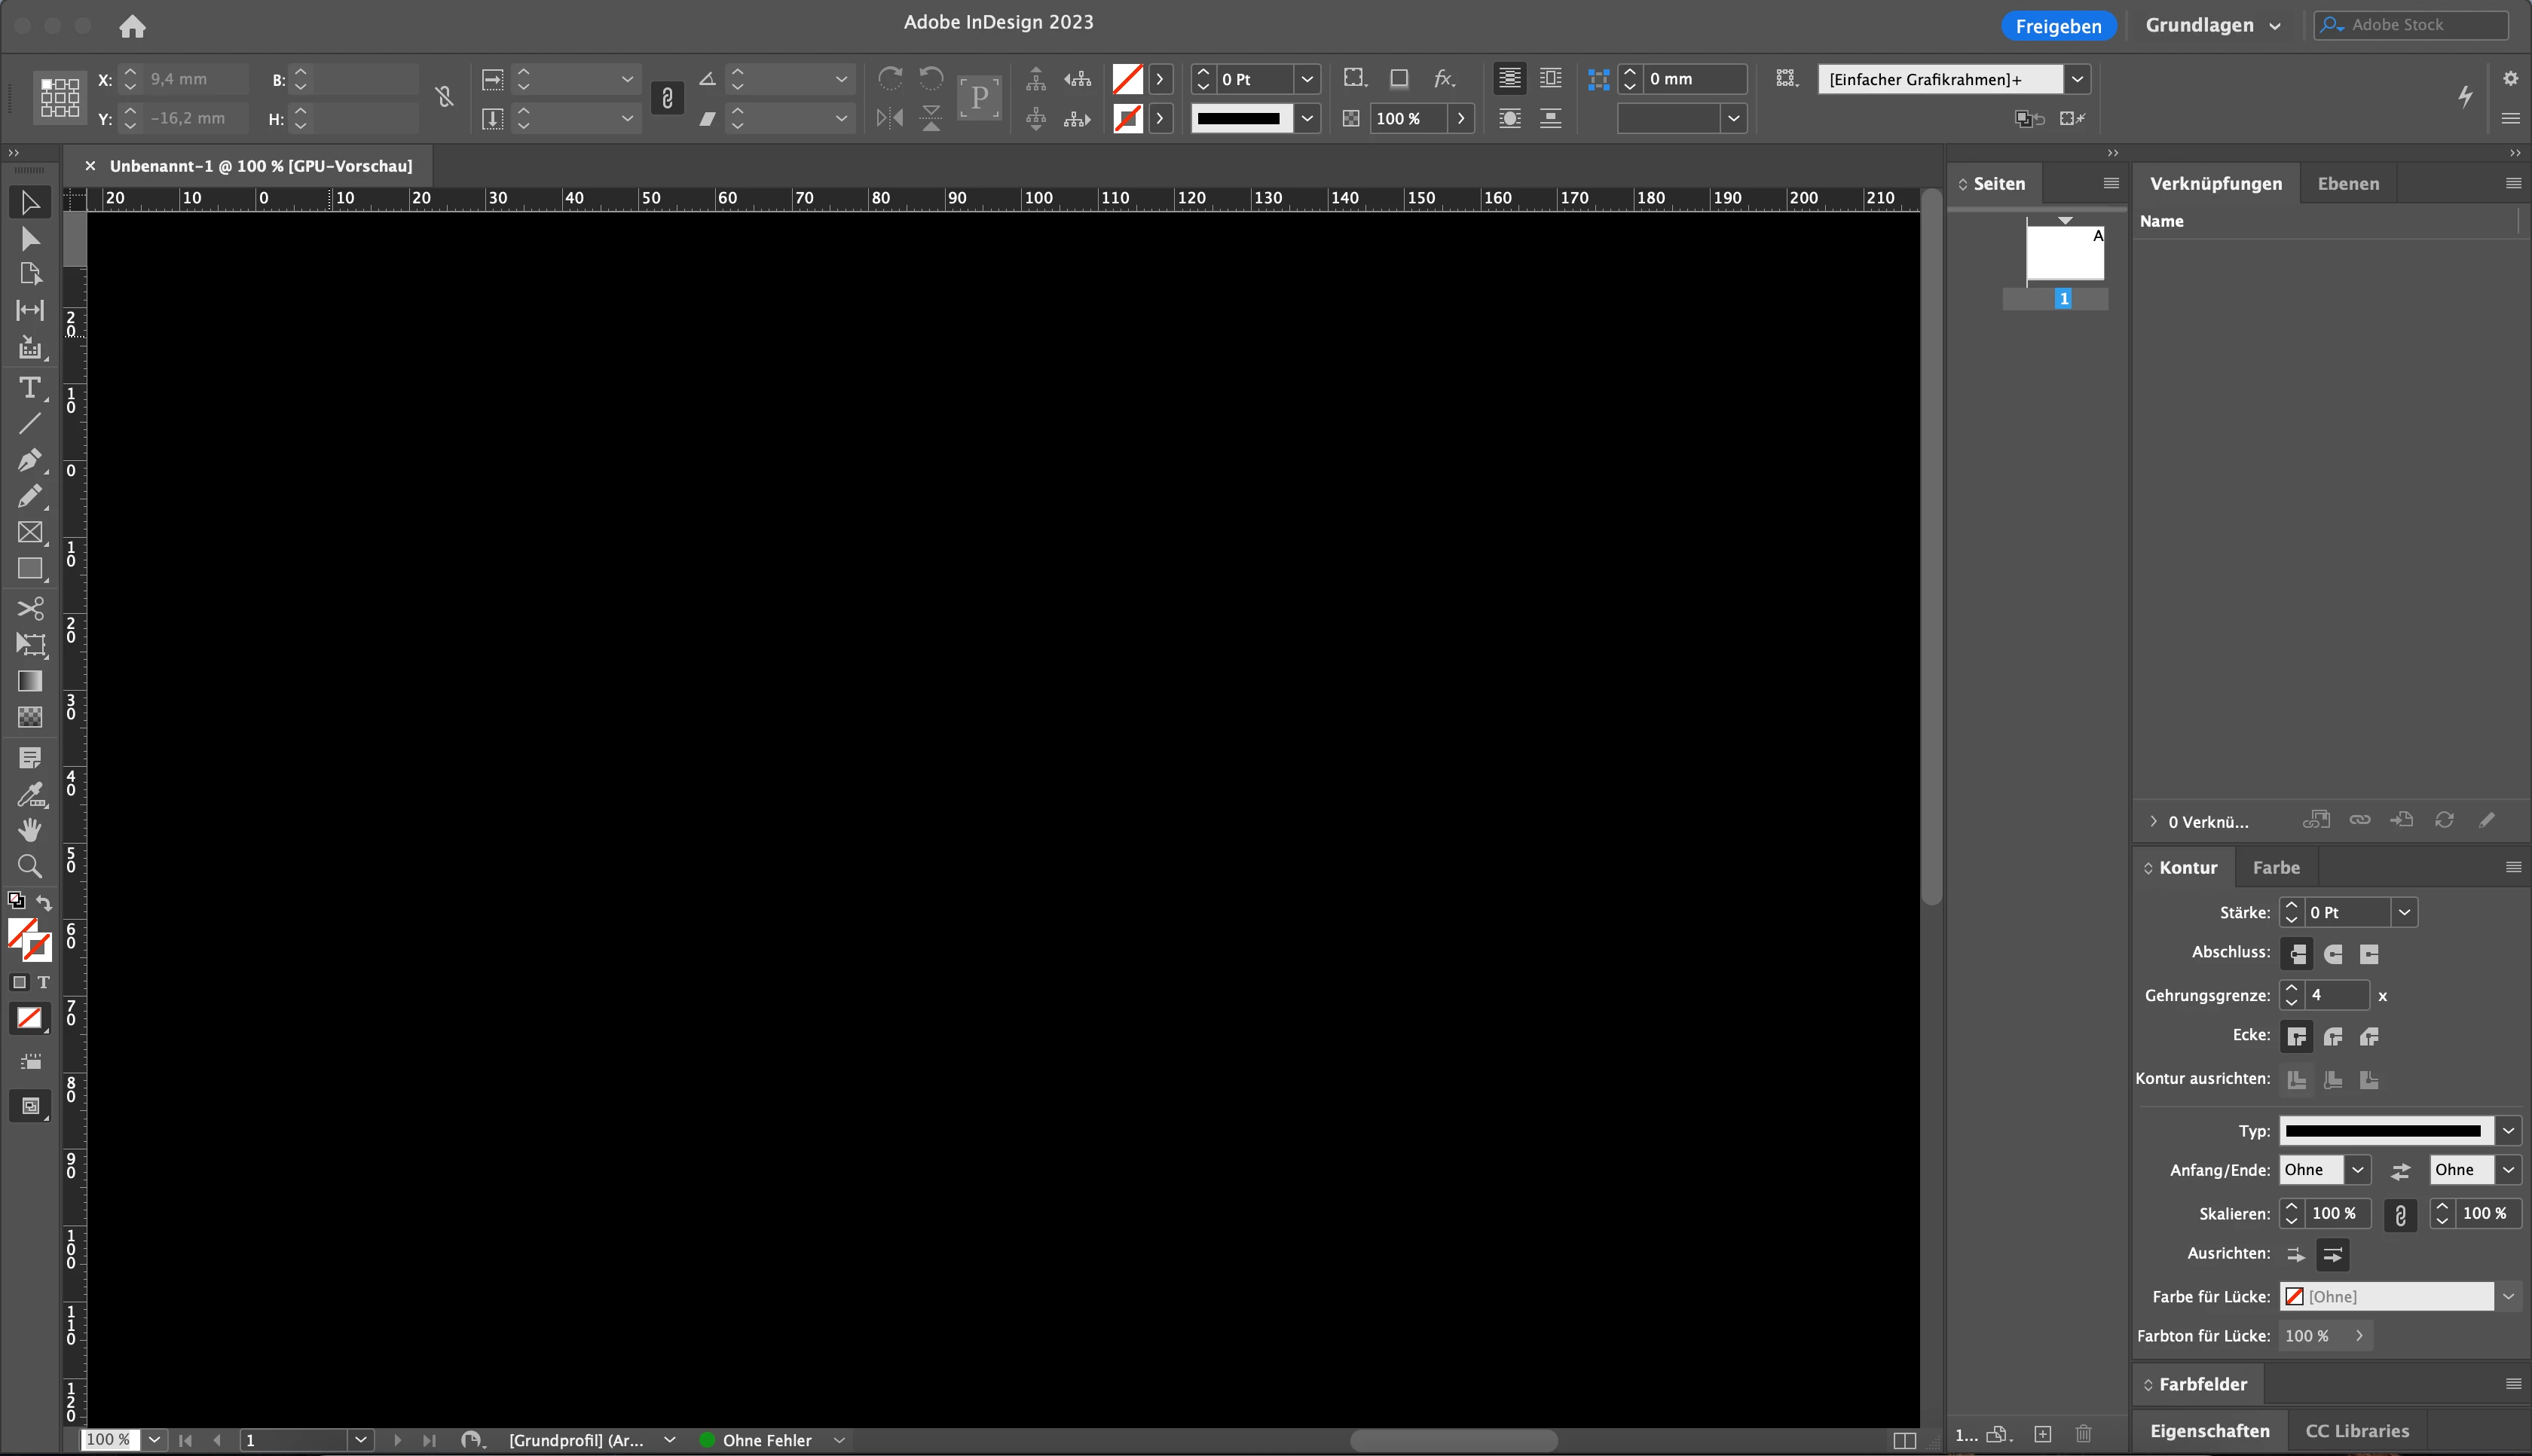Choose the Rectangle Frame tool
The image size is (2532, 1456).
click(30, 533)
